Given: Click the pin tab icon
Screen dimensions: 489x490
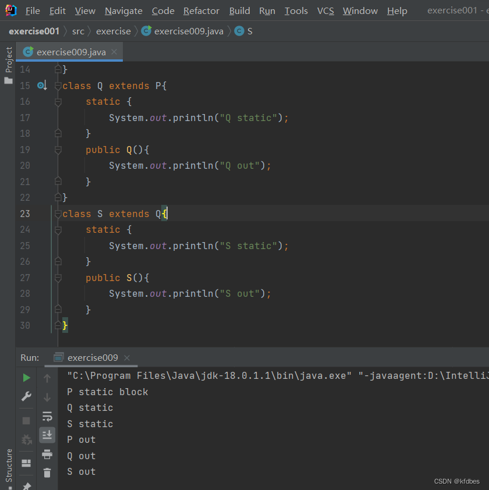Looking at the screenshot, I should tap(26, 485).
